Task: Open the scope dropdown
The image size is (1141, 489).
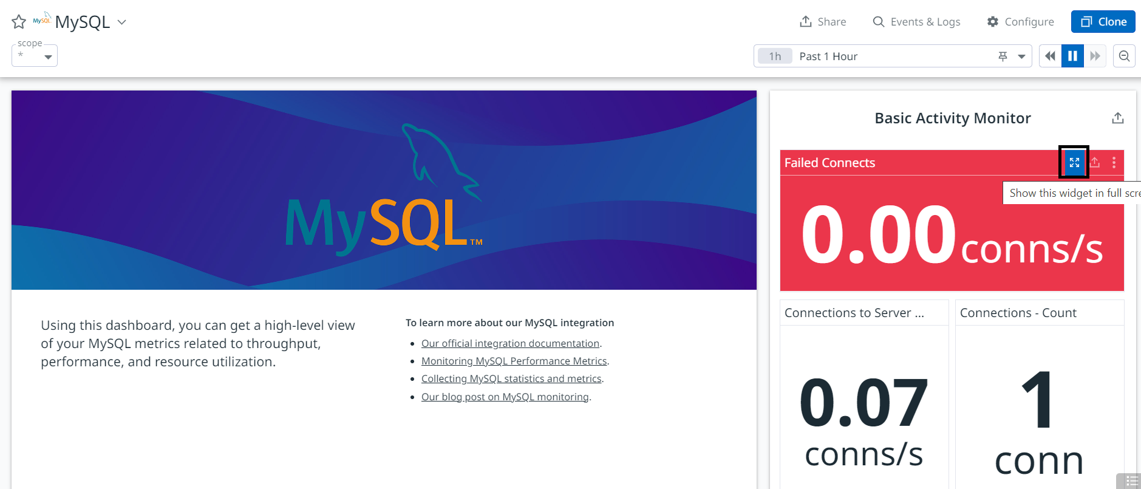Action: tap(35, 56)
